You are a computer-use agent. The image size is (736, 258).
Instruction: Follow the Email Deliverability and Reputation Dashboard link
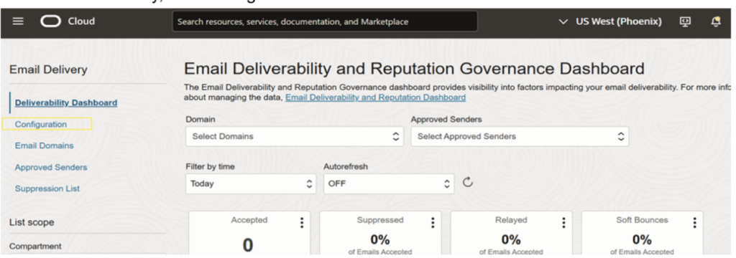tap(375, 97)
